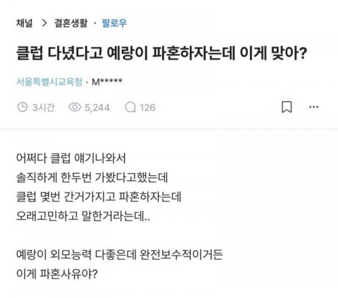The width and height of the screenshot is (338, 298).
Task: Click the 126 comments count
Action: click(x=148, y=107)
